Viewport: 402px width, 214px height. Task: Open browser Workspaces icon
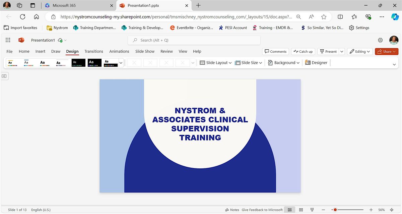19,5
